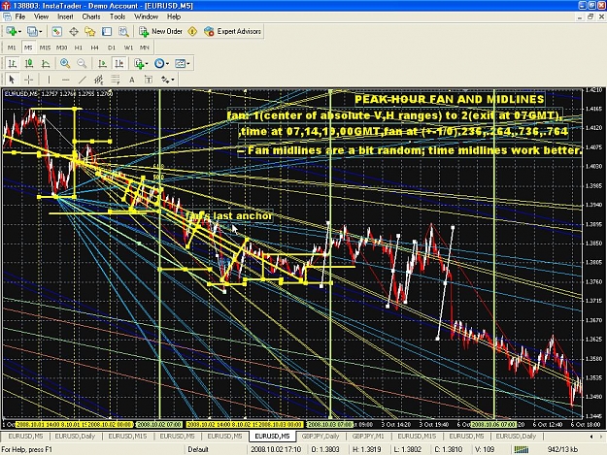Open the Periods clock icon
The image size is (607, 455).
coord(159,63)
